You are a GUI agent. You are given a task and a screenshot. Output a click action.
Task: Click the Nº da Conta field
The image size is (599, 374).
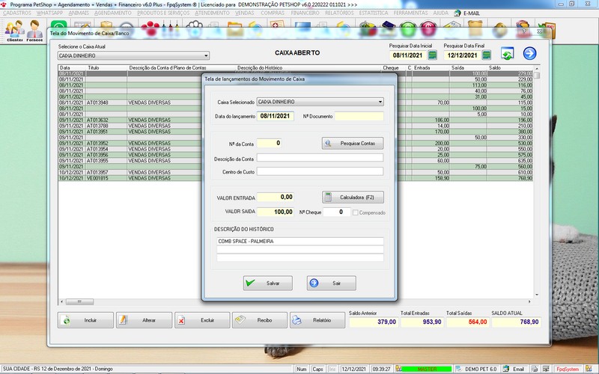pyautogui.click(x=270, y=143)
